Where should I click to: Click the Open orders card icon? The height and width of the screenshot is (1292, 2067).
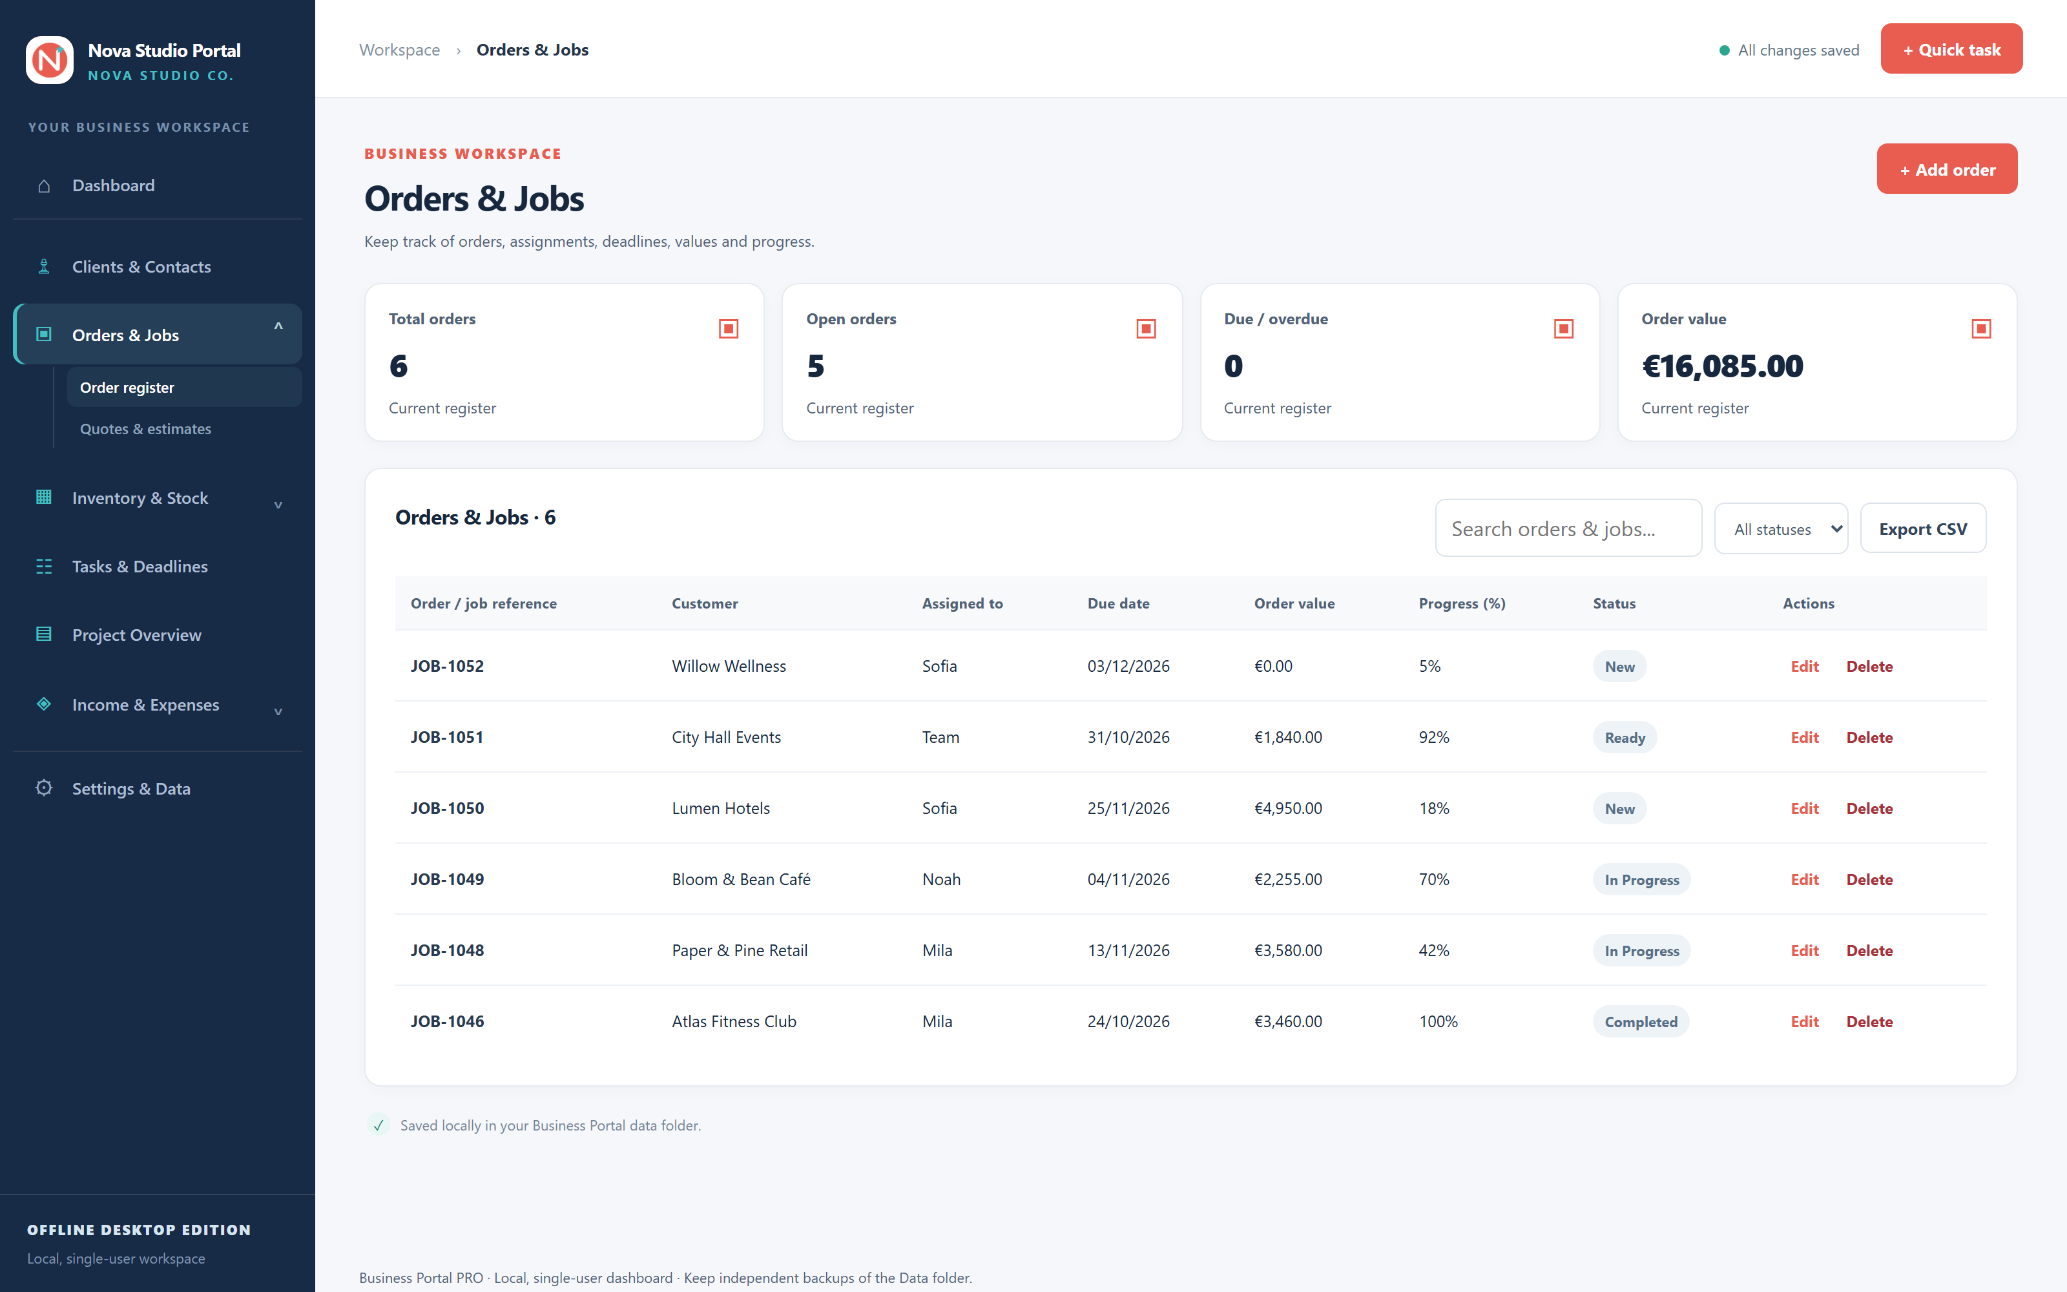tap(1147, 328)
